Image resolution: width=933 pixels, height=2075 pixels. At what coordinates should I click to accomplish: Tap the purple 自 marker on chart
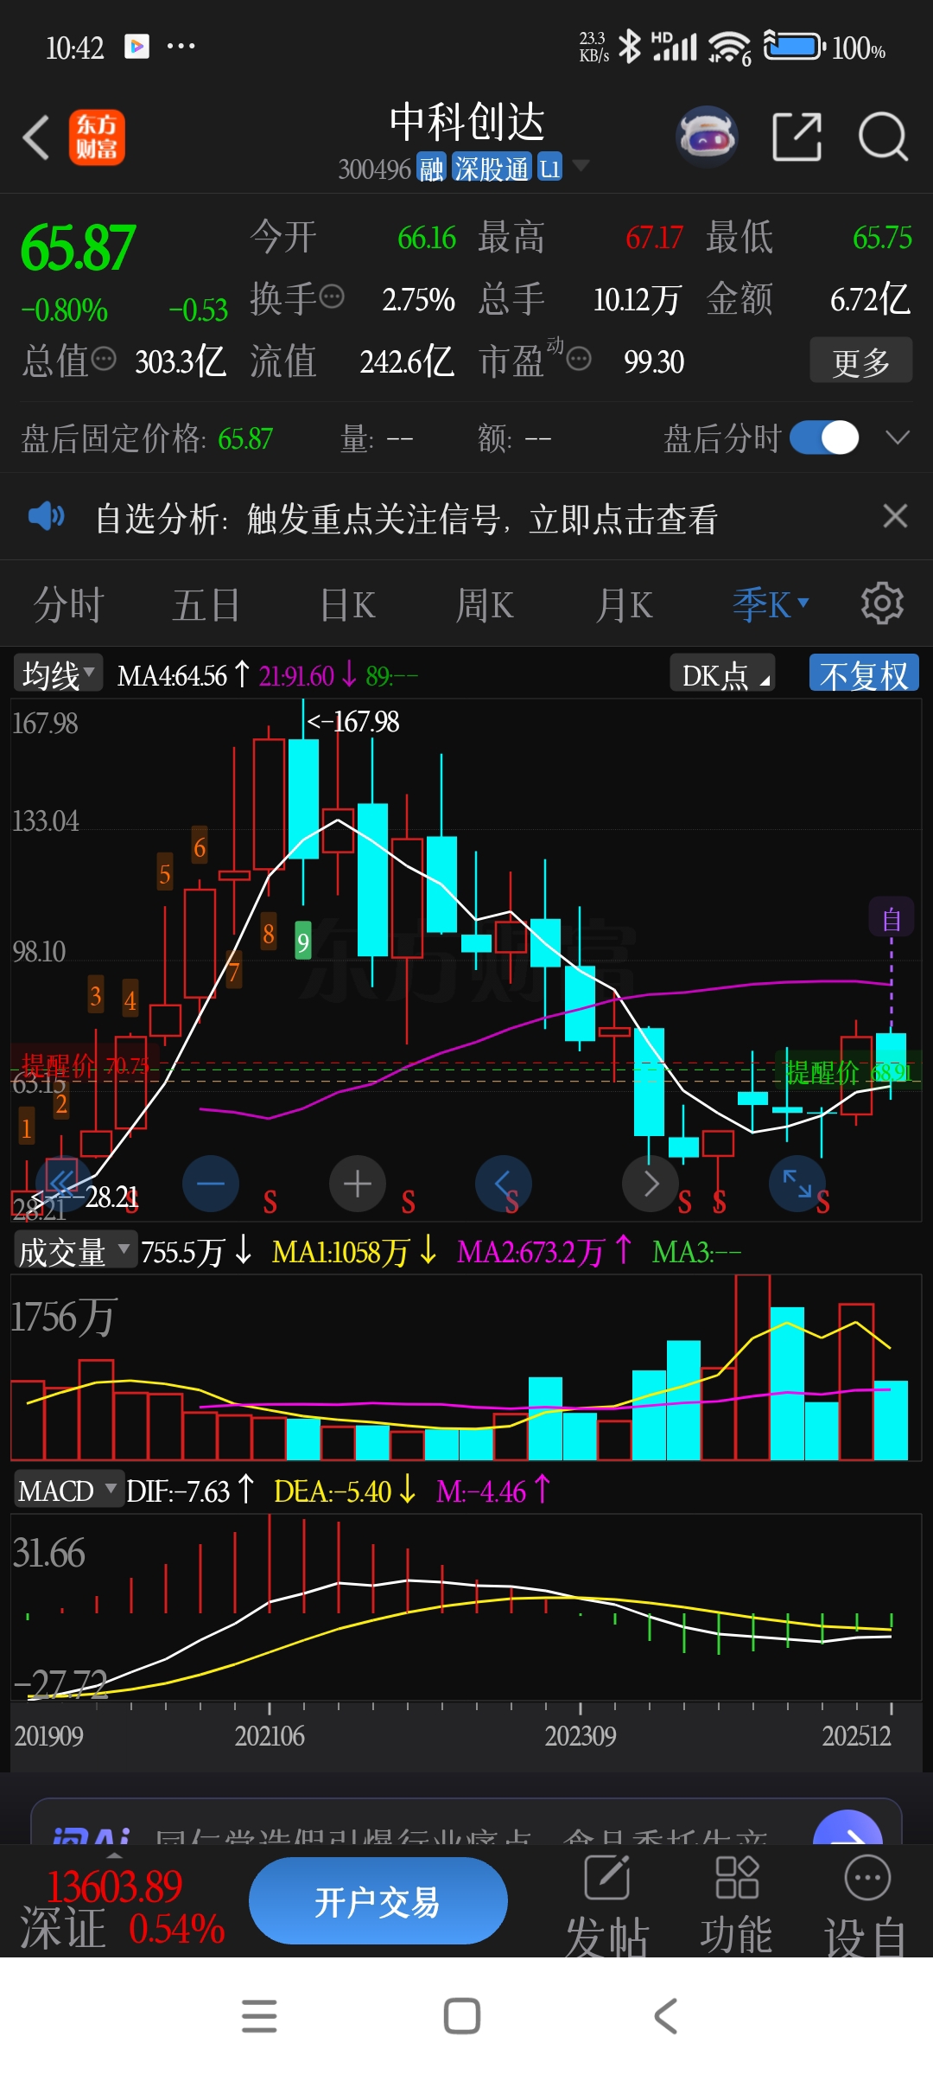(x=892, y=917)
